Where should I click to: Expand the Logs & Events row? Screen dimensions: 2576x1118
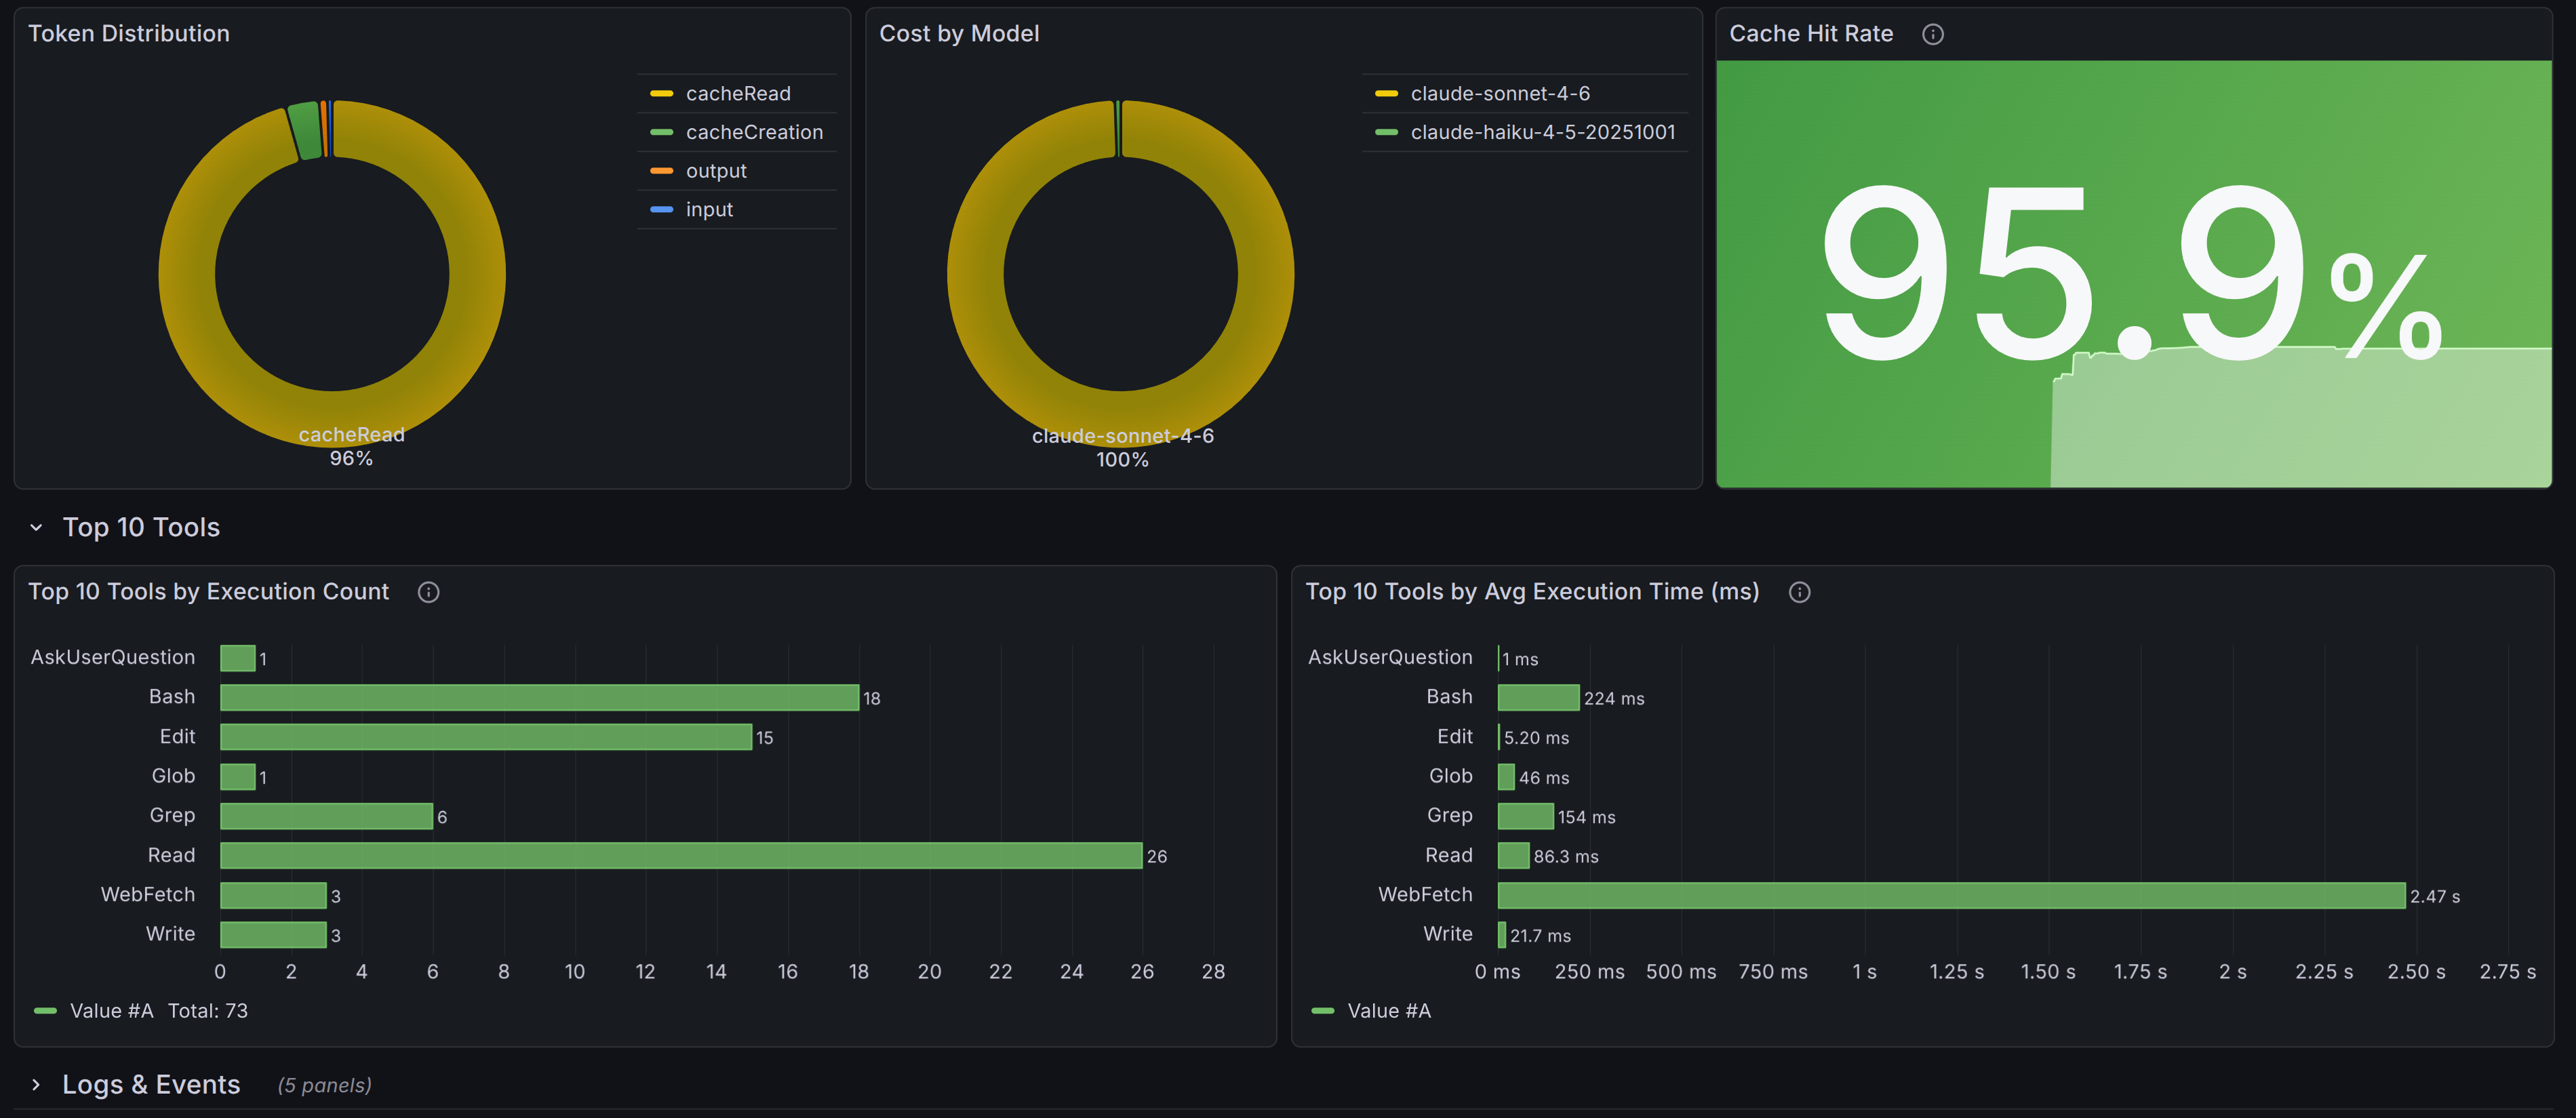(37, 1085)
